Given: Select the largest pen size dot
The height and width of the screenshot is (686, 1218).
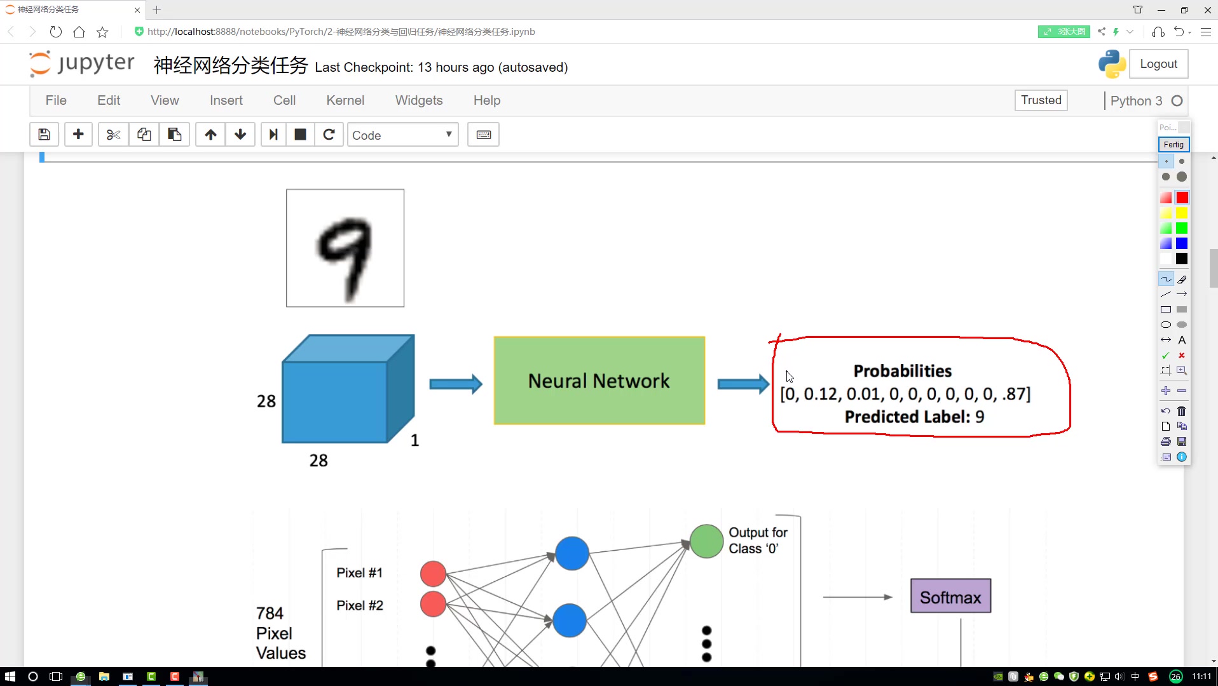Looking at the screenshot, I should 1182,177.
